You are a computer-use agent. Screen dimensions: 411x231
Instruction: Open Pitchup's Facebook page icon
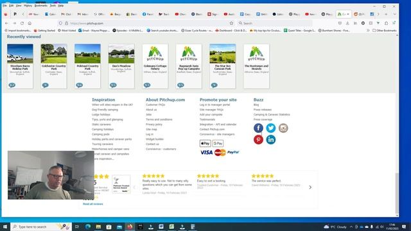coord(258,128)
